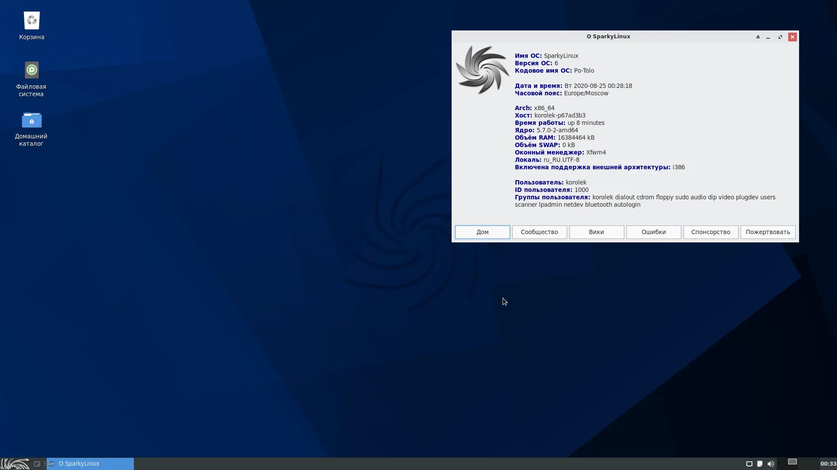This screenshot has width=837, height=470.
Task: Click the Дом button
Action: pos(482,232)
